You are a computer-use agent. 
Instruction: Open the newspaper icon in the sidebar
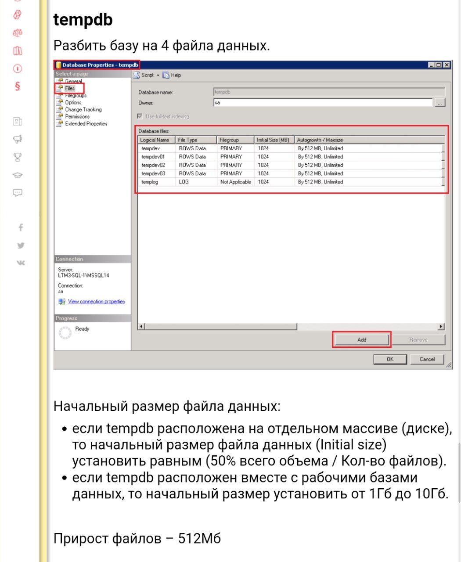pyautogui.click(x=18, y=122)
